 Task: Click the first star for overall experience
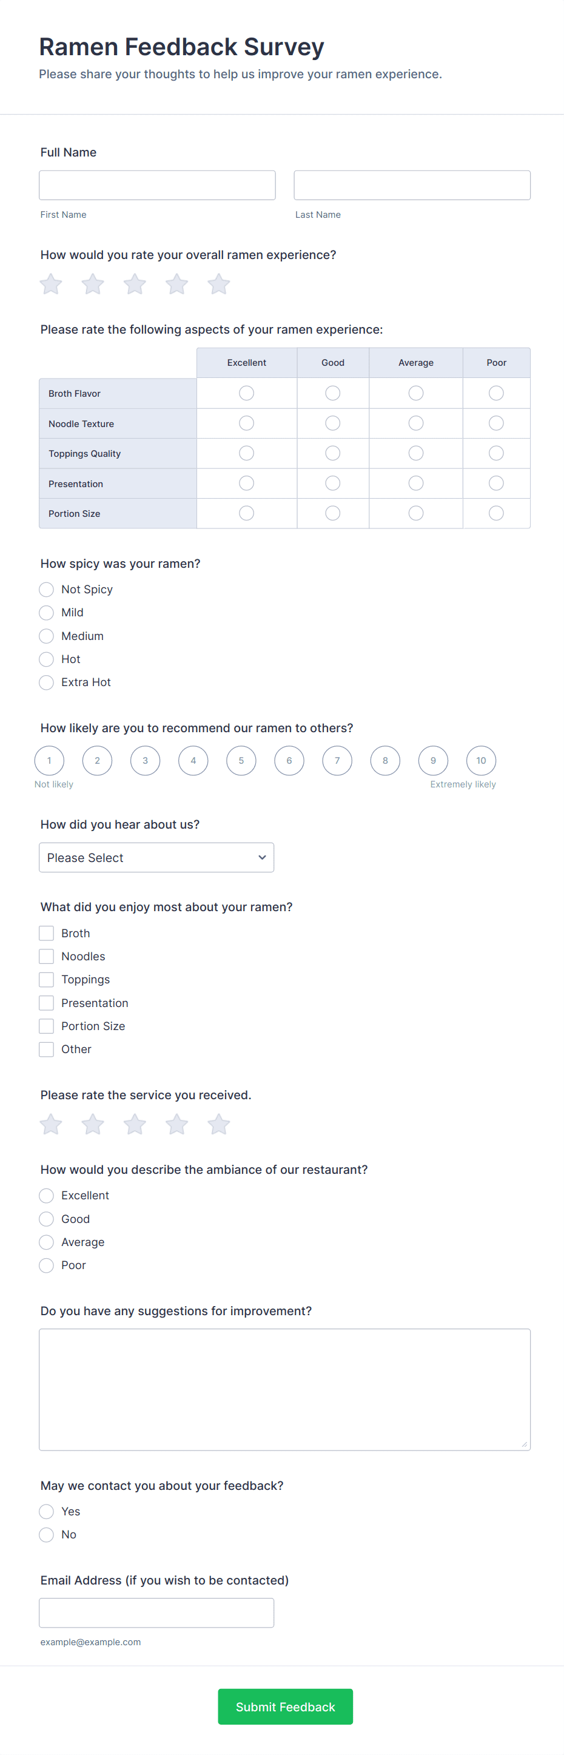pos(51,284)
